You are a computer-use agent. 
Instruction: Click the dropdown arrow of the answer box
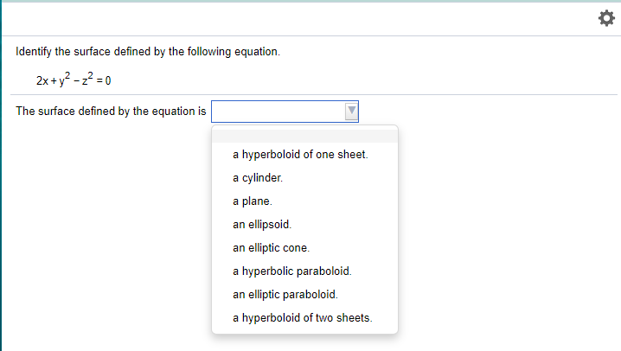tap(350, 112)
